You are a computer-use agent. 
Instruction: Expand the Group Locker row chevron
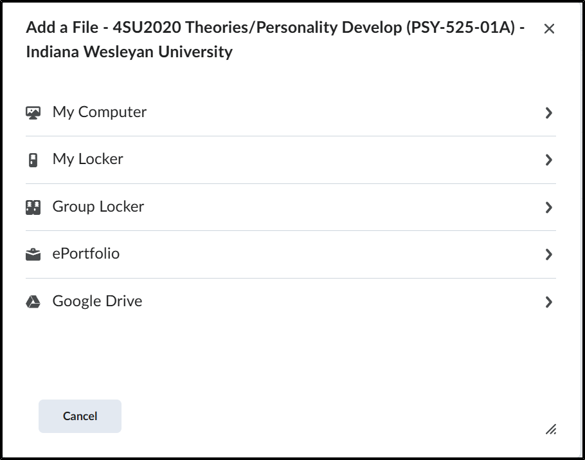point(548,207)
